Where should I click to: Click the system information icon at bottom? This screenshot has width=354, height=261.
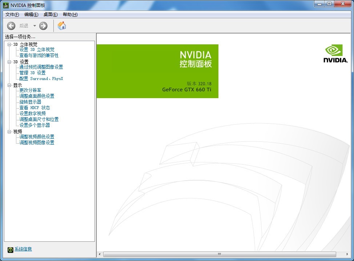pyautogui.click(x=11, y=249)
